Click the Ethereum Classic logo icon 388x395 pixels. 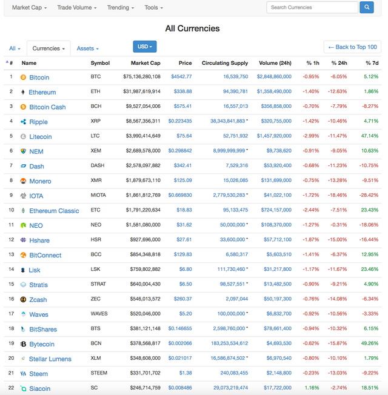pos(23,211)
